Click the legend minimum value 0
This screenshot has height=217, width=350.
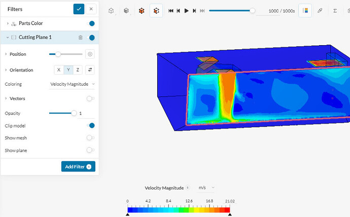tap(127, 201)
